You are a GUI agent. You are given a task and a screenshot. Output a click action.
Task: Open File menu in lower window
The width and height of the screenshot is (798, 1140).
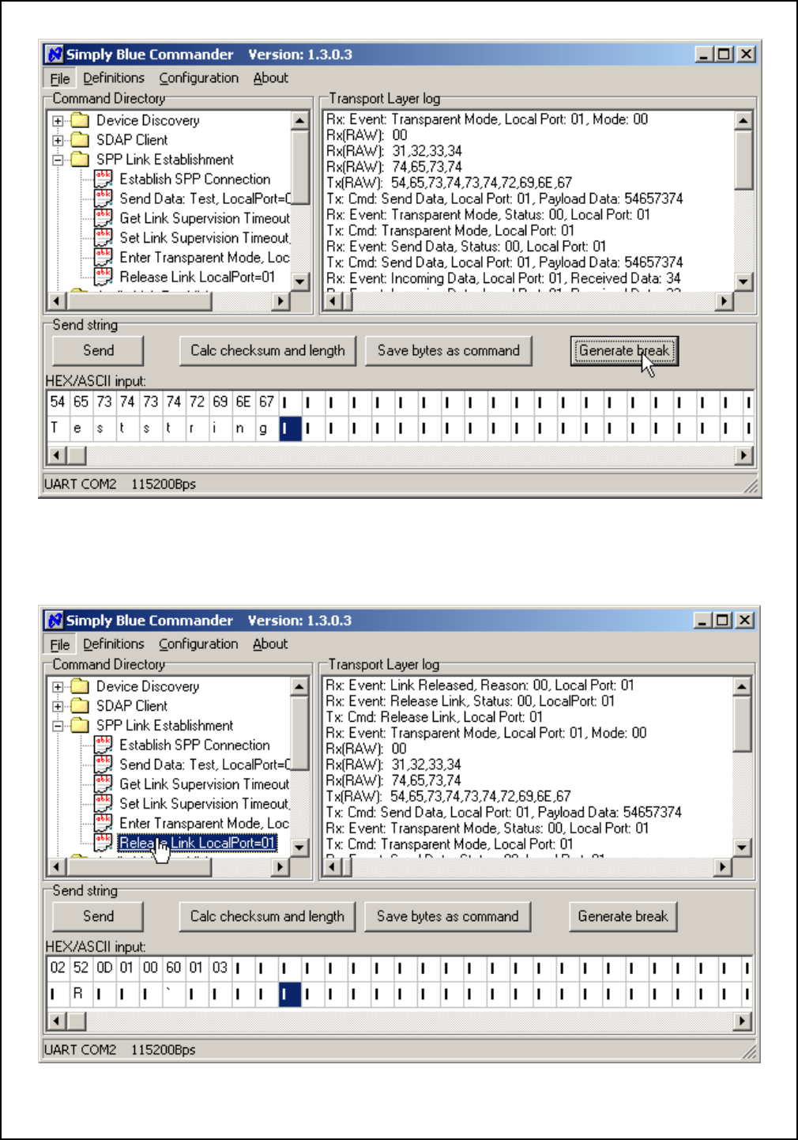60,644
